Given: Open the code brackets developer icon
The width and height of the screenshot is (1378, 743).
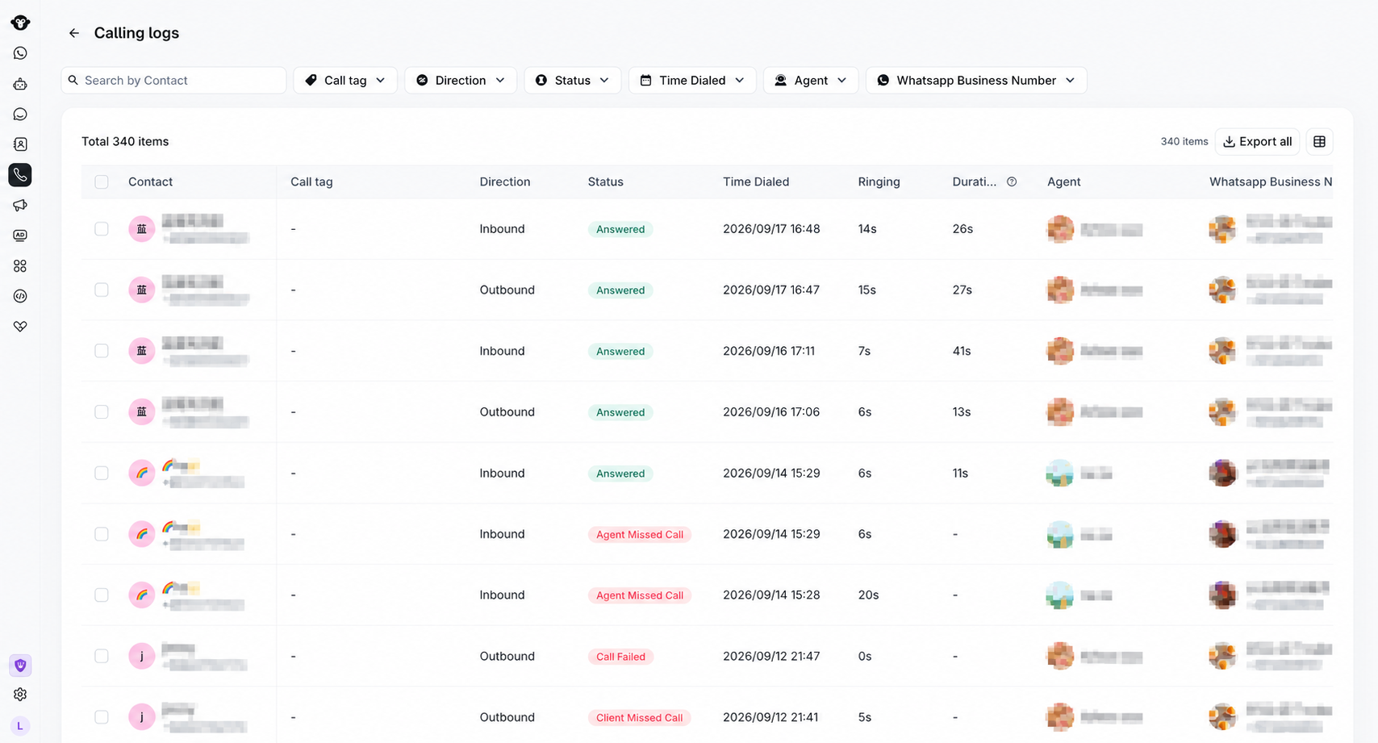Looking at the screenshot, I should tap(20, 296).
